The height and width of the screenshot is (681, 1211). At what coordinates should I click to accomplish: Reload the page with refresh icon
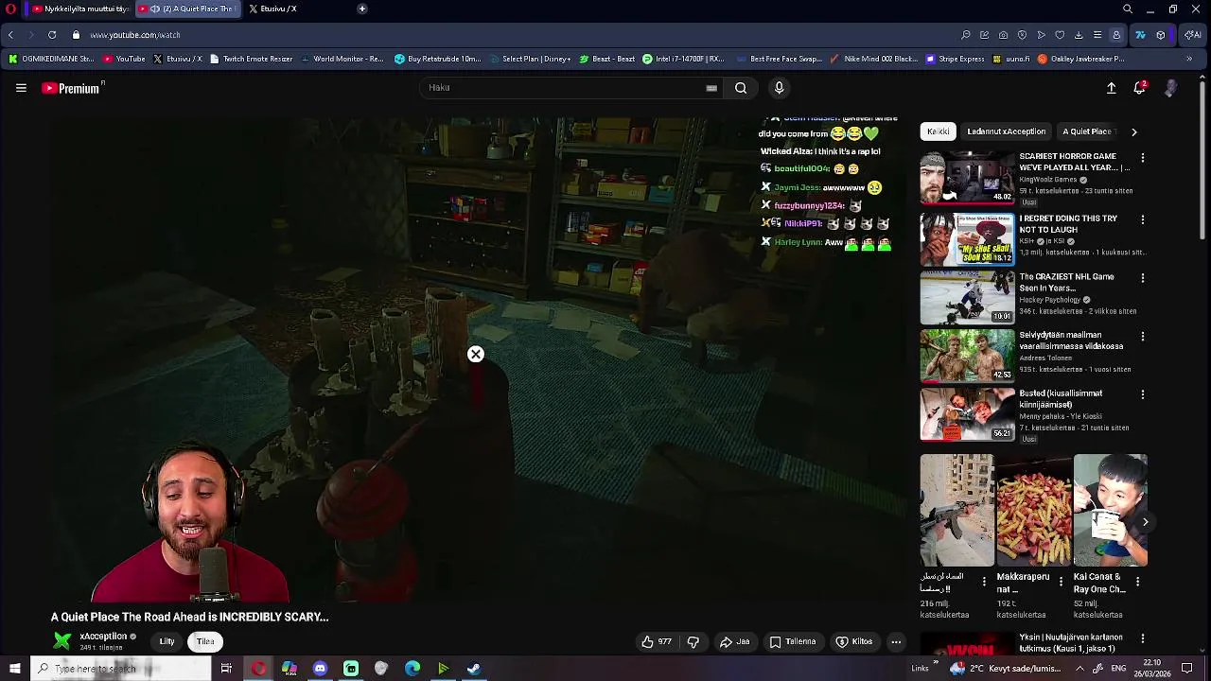[x=52, y=35]
